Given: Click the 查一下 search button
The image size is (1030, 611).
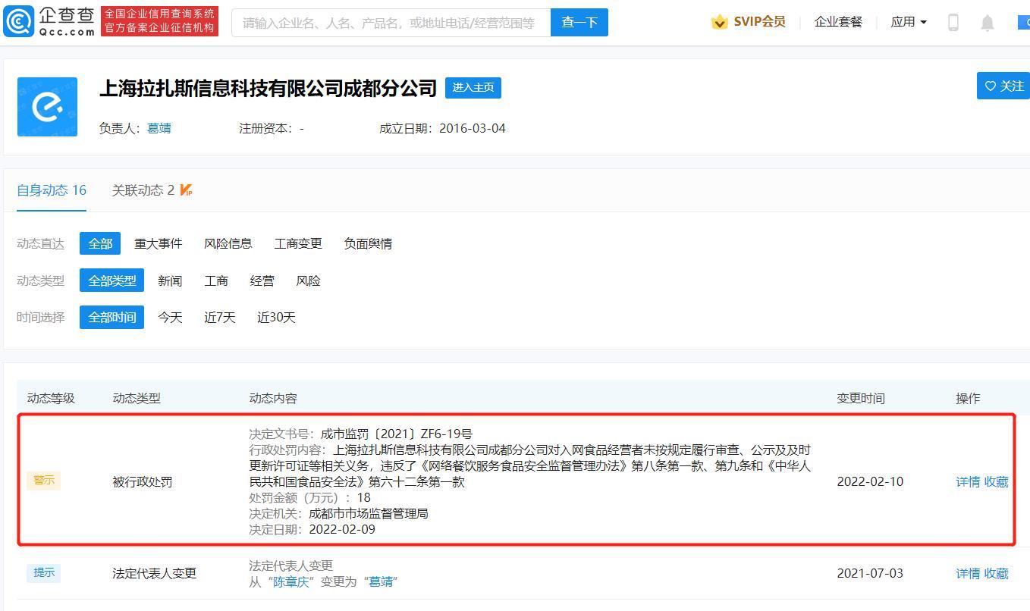Looking at the screenshot, I should point(579,22).
